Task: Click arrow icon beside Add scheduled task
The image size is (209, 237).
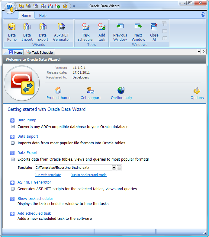Action: [12, 213]
